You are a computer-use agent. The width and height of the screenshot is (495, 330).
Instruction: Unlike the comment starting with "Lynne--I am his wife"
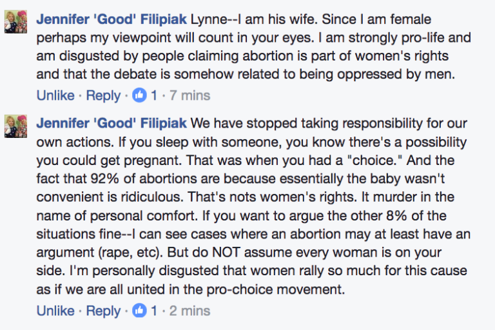click(55, 95)
